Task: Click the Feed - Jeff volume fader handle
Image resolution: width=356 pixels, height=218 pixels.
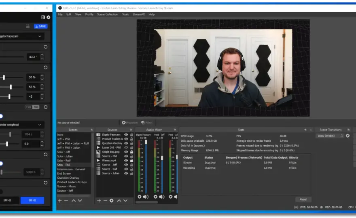Action: click(x=162, y=158)
